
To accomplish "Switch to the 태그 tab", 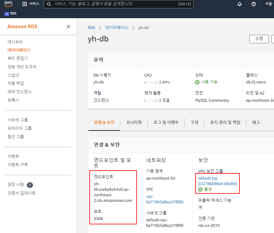I will tap(256, 122).
